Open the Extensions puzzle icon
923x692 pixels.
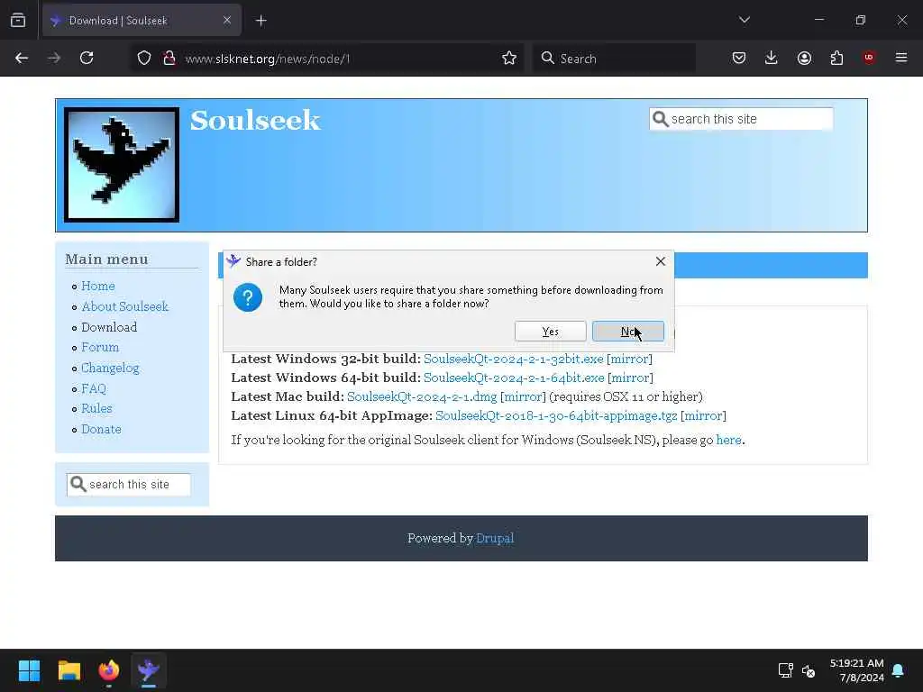836,59
